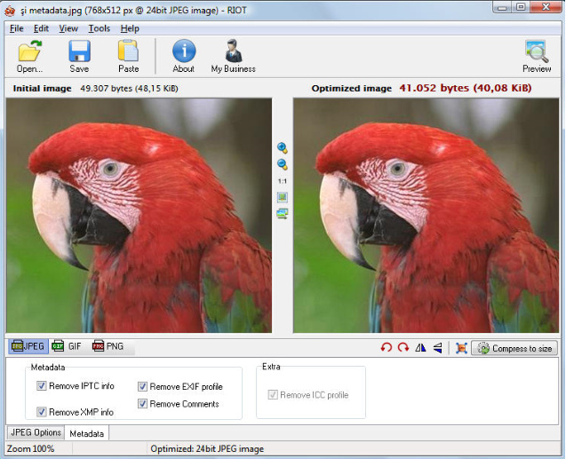
Task: Zoom in using the magnifier plus icon
Action: [283, 148]
